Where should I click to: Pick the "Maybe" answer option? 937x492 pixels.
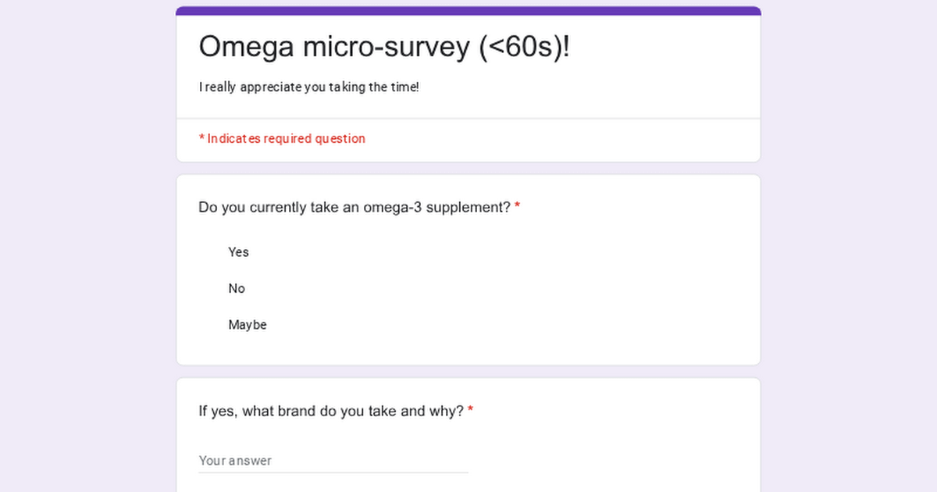click(248, 325)
